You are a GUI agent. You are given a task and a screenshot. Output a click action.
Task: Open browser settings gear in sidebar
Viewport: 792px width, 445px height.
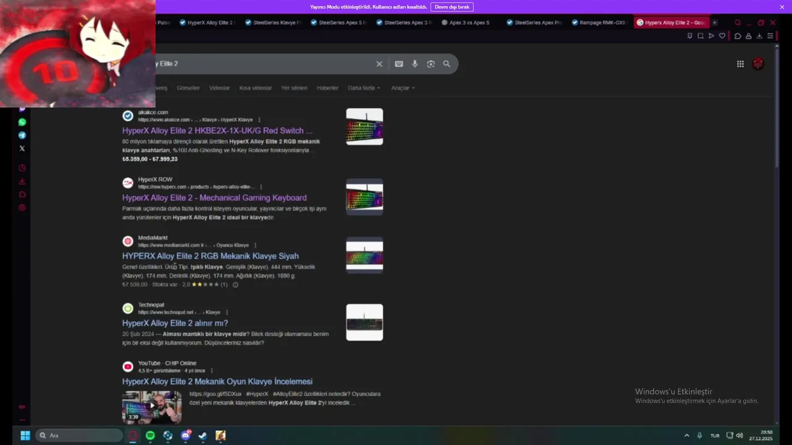[22, 208]
